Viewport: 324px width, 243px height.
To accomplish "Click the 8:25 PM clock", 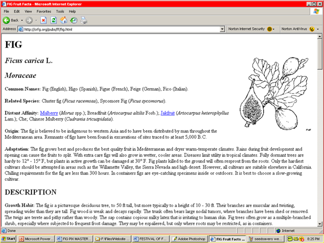I will (x=313, y=239).
